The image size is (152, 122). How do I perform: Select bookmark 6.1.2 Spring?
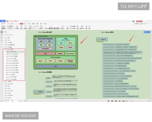[13, 54]
